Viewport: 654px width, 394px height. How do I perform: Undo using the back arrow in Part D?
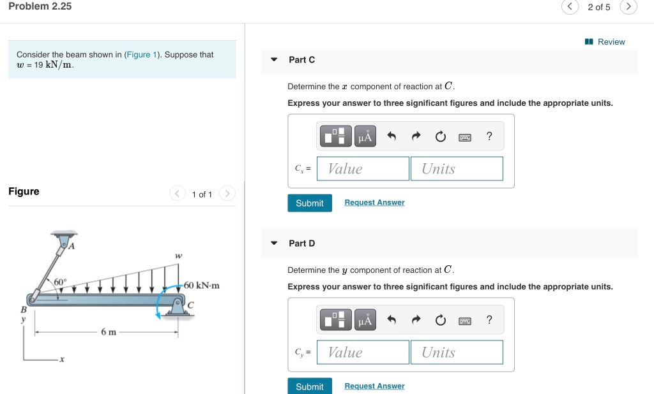click(x=391, y=319)
